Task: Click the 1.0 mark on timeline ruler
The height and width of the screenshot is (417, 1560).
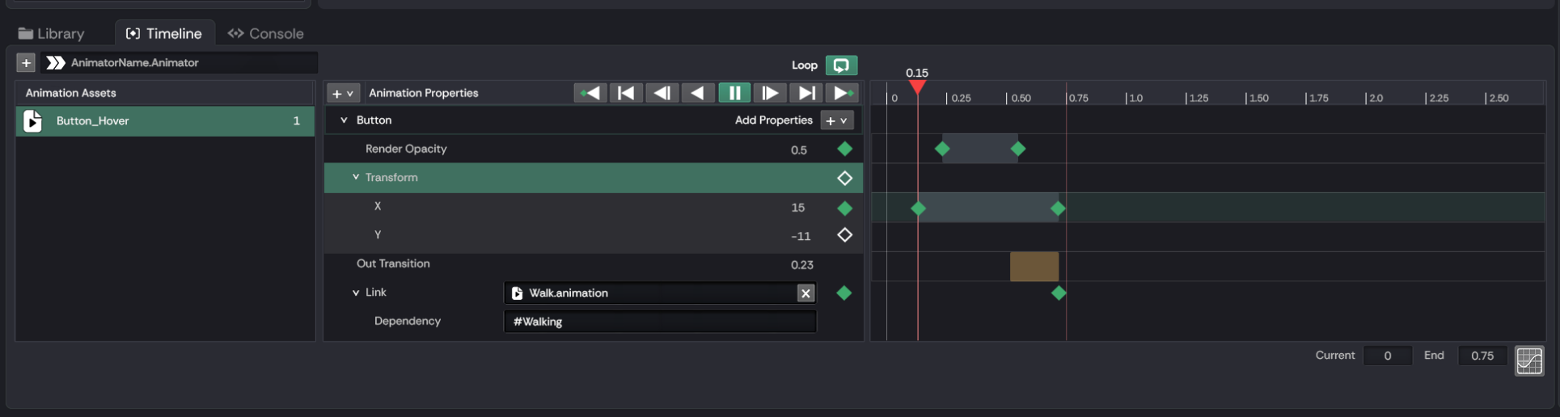Action: point(1135,98)
